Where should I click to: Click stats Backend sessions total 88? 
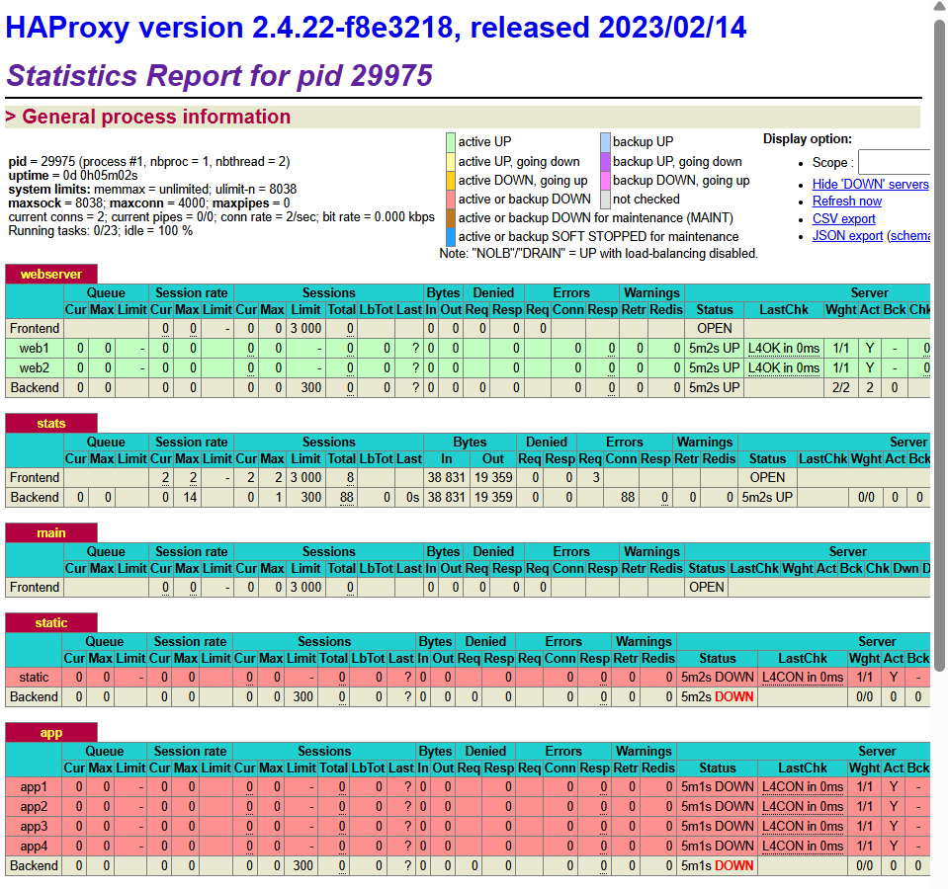tap(346, 498)
